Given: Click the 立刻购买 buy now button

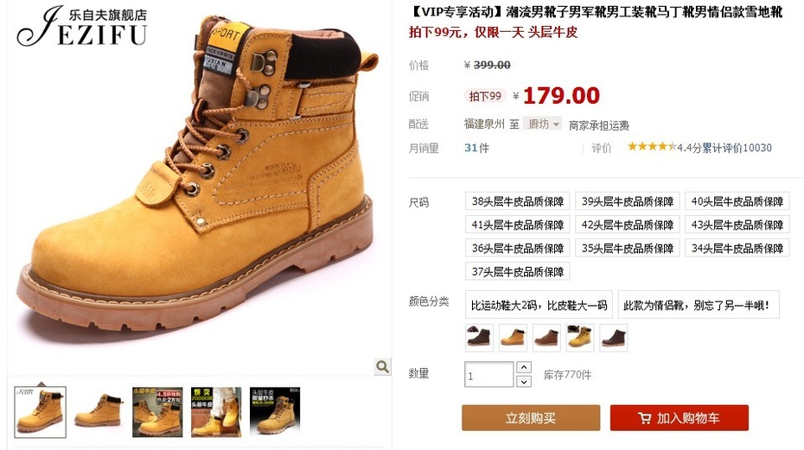Looking at the screenshot, I should tap(531, 418).
